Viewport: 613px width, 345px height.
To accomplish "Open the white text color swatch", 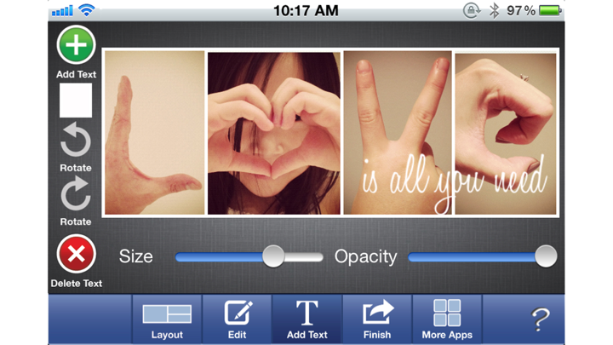I will 76,101.
